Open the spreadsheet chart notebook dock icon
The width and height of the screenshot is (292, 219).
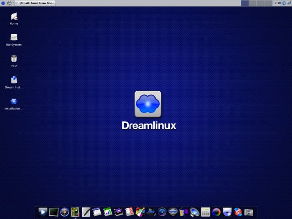108,212
